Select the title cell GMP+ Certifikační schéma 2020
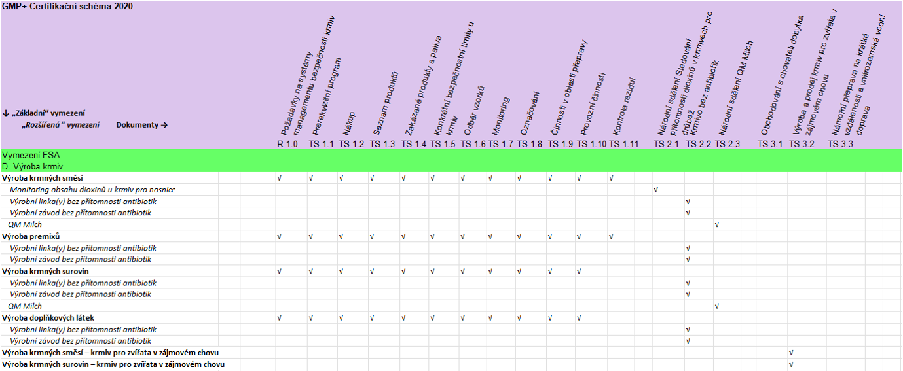The width and height of the screenshot is (903, 371). pyautogui.click(x=68, y=6)
